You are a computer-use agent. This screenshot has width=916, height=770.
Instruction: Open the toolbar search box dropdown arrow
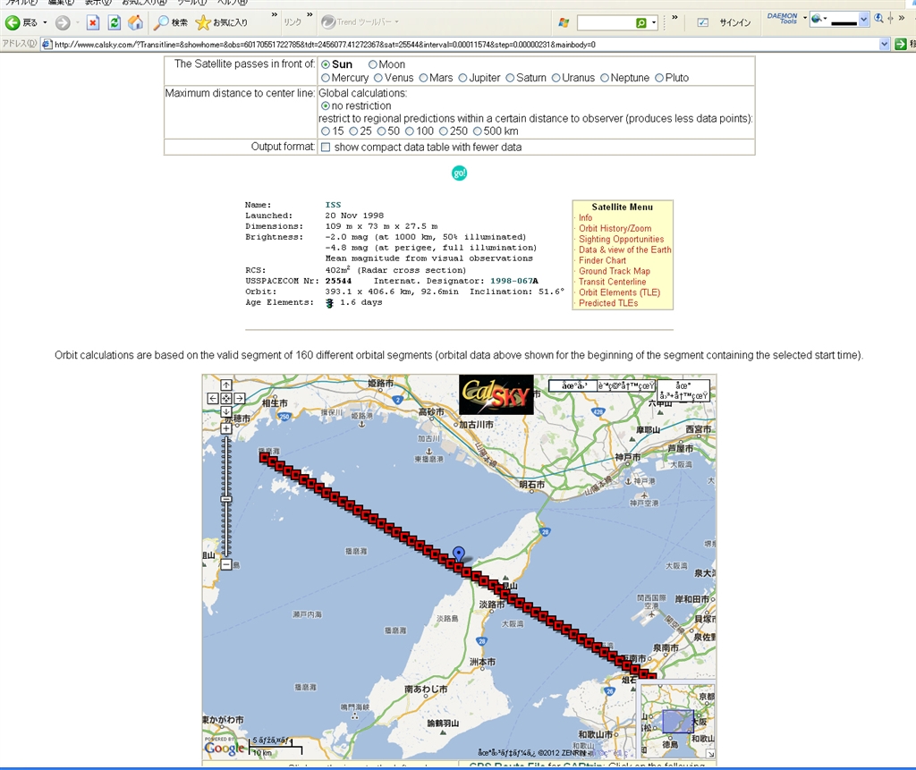pyautogui.click(x=654, y=22)
